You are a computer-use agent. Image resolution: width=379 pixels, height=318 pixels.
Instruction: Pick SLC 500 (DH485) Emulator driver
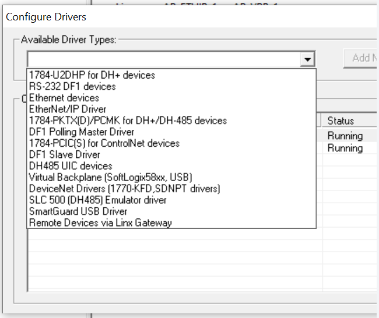tap(171, 200)
